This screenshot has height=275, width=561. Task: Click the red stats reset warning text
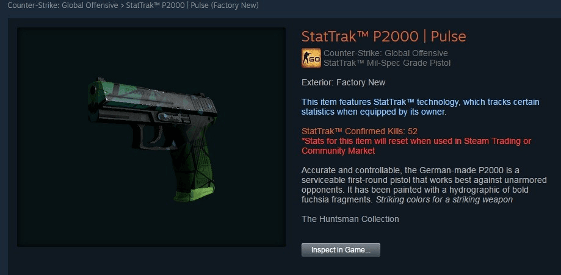pos(416,146)
